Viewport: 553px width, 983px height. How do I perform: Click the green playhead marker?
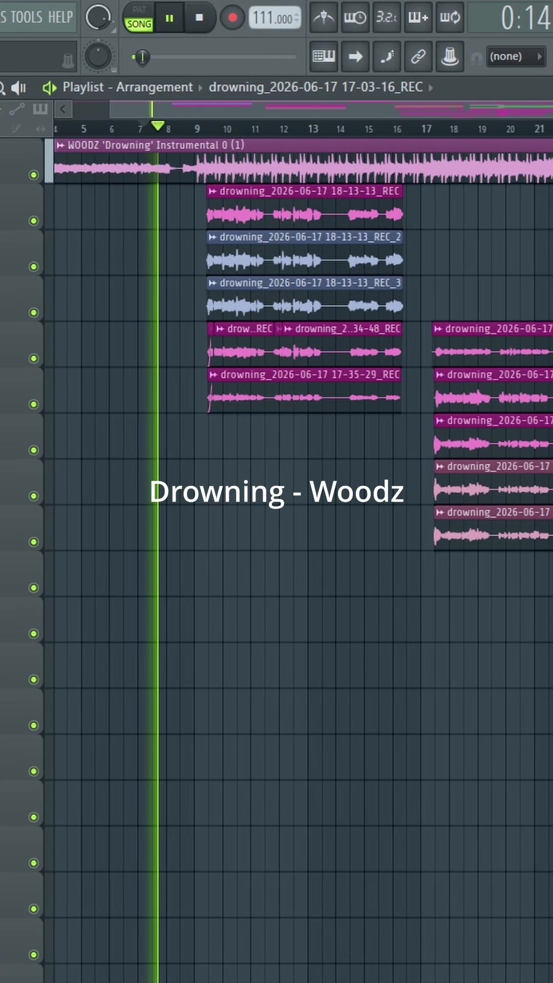click(x=158, y=125)
